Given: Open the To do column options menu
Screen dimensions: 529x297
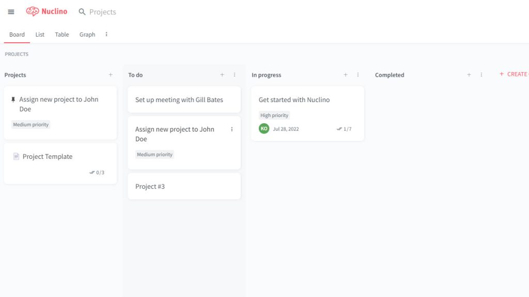Looking at the screenshot, I should (235, 75).
